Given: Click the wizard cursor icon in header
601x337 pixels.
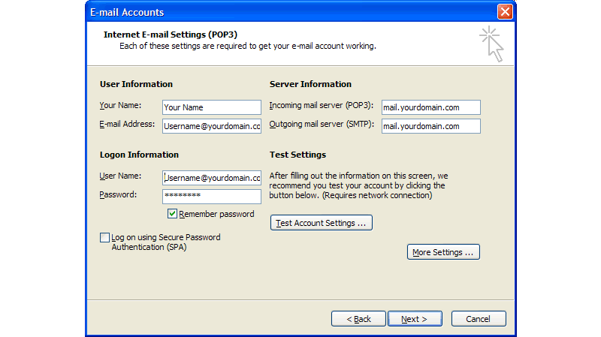Looking at the screenshot, I should click(x=492, y=44).
